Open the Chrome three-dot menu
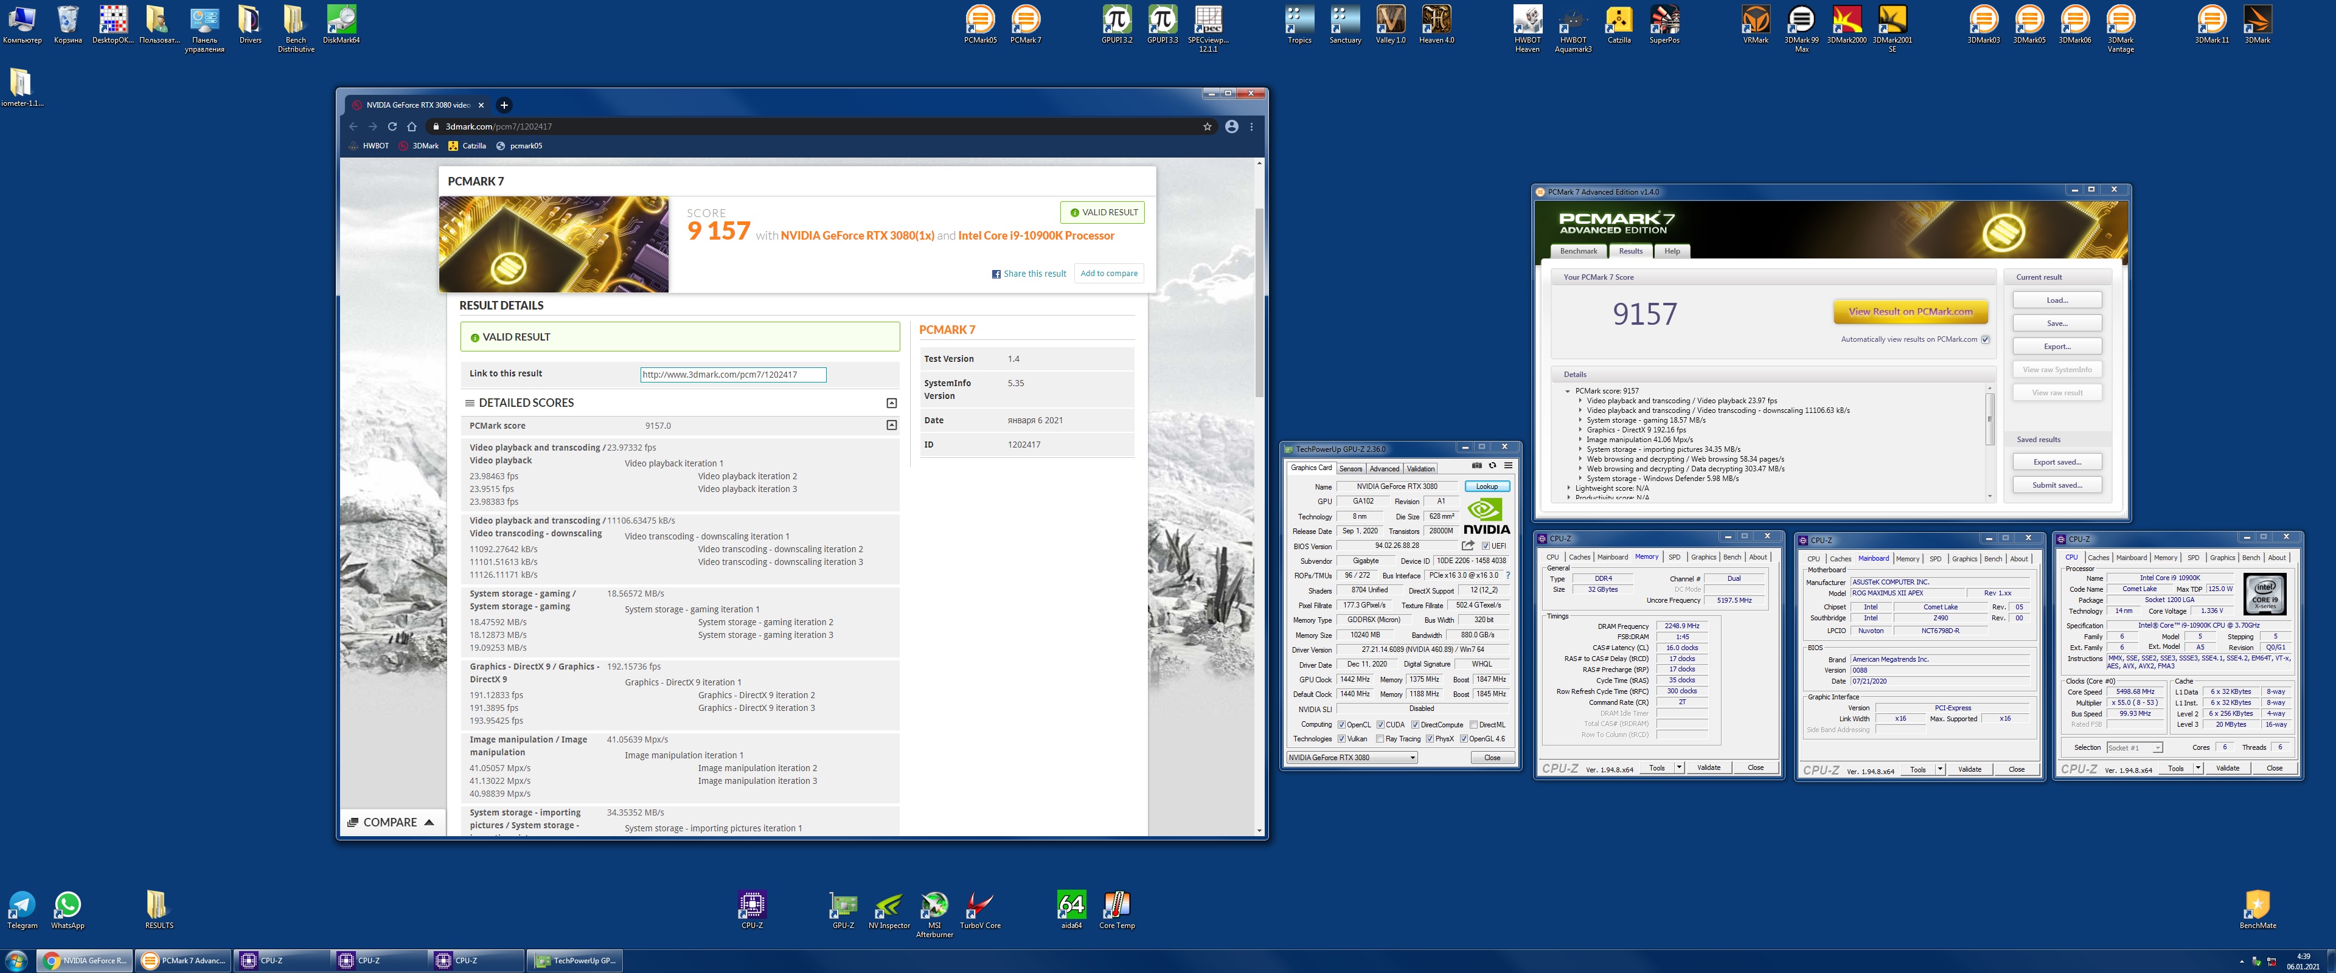This screenshot has height=973, width=2336. (x=1251, y=126)
